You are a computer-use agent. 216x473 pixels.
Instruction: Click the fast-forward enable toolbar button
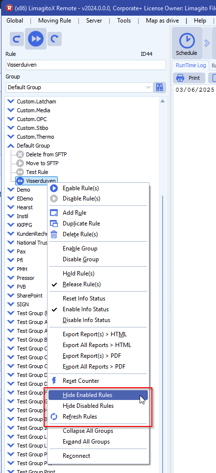coord(36,39)
